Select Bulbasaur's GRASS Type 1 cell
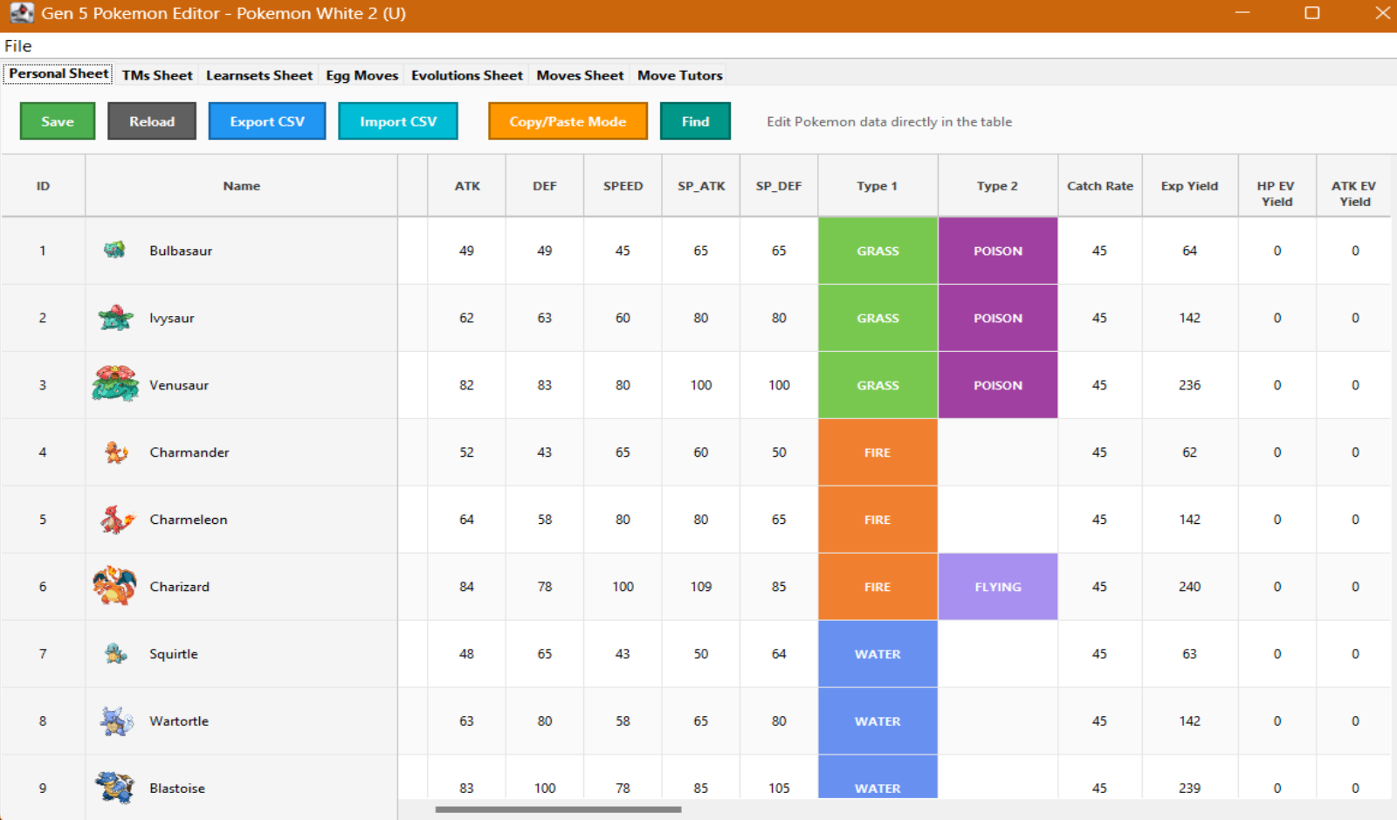The image size is (1397, 820). (877, 251)
